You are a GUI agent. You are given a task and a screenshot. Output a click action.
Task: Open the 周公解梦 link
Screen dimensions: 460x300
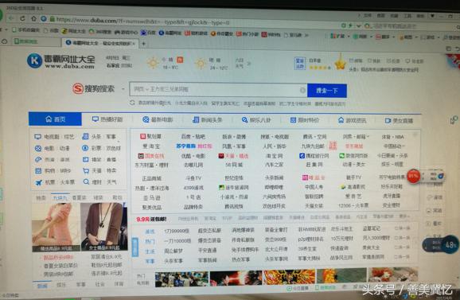click(173, 251)
